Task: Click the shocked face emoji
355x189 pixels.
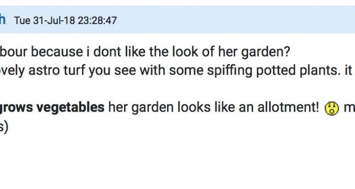Action: (332, 108)
